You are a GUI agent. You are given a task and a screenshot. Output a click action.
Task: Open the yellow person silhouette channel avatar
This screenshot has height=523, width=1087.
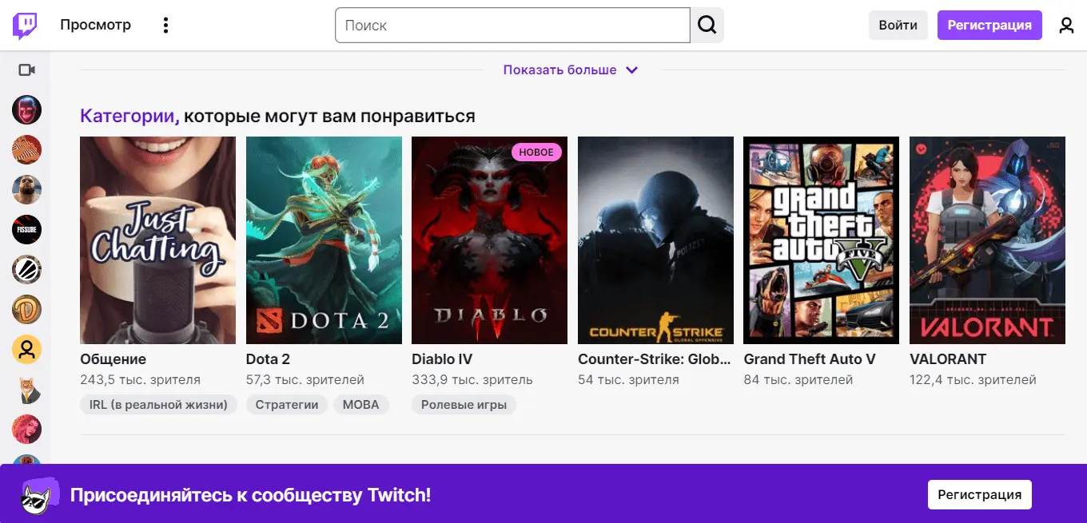[x=27, y=350]
